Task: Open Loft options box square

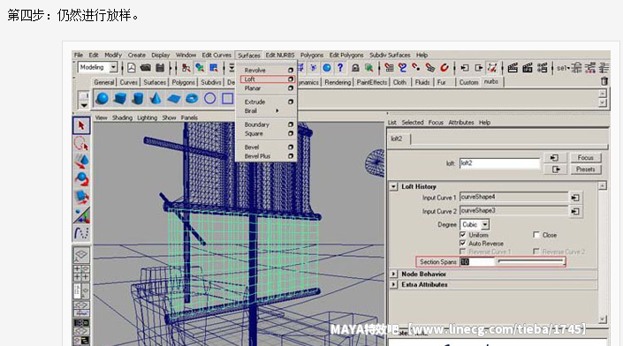Action: coord(291,79)
